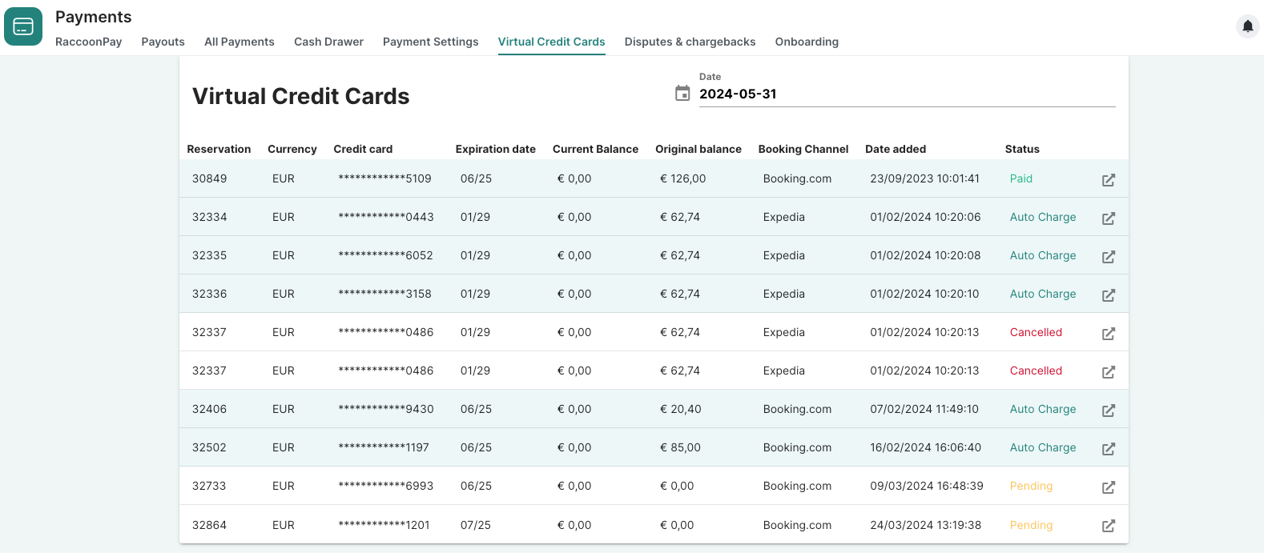The height and width of the screenshot is (553, 1264).
Task: Click Auto Charge status for reservation 32336
Action: point(1043,294)
